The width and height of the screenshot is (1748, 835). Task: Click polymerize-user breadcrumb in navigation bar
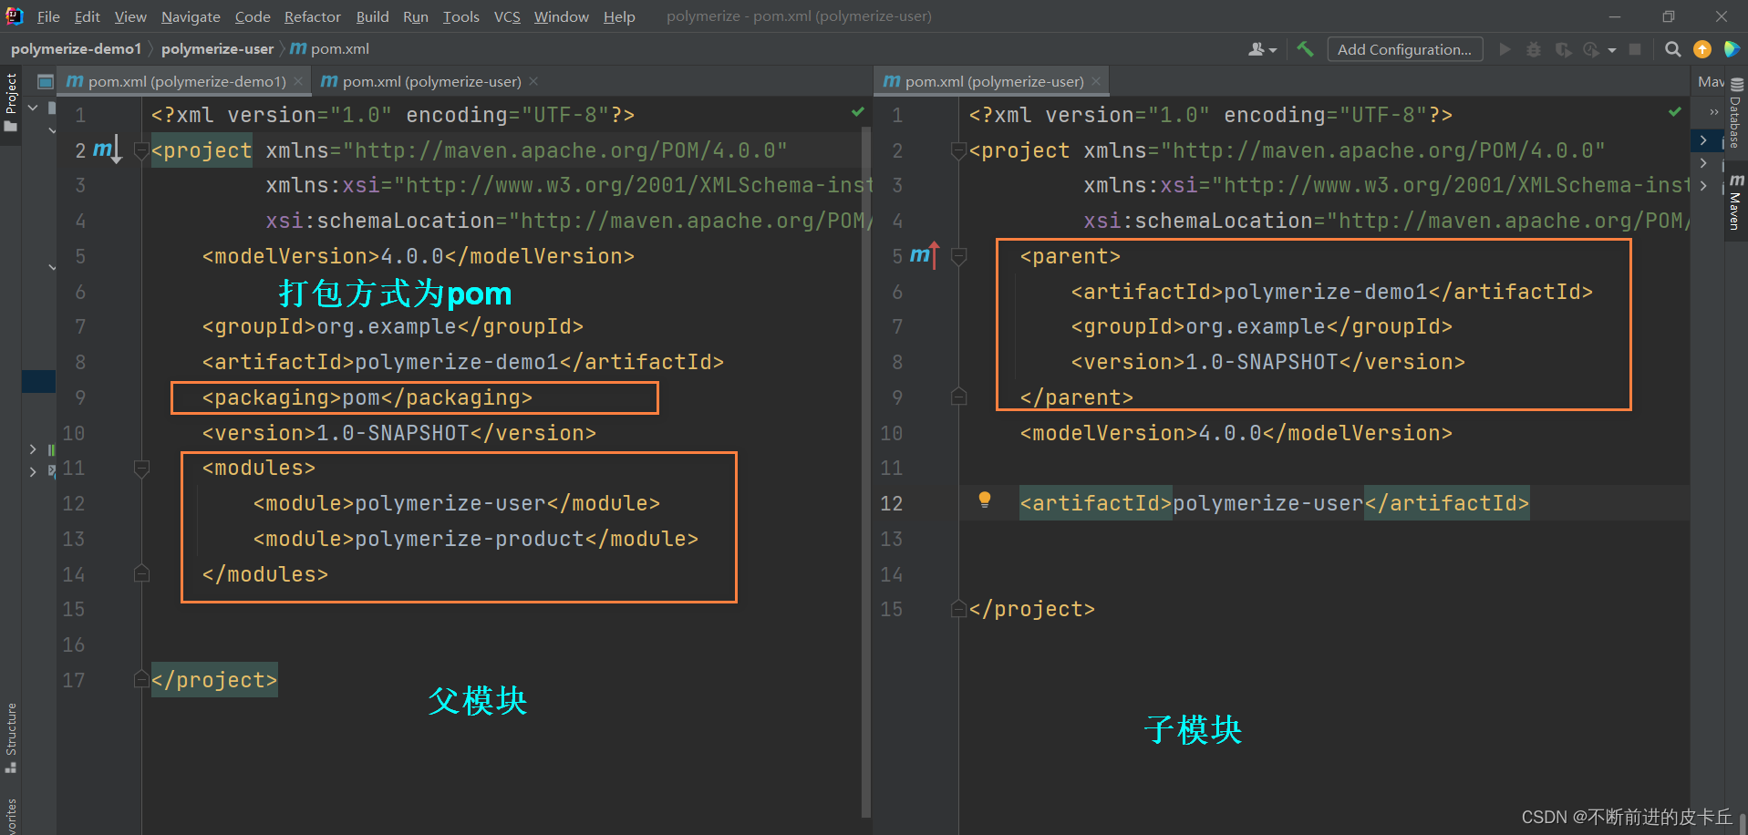pos(217,48)
